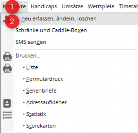Click the person icon beside neu erfassen
138x133 pixels.
click(6, 19)
